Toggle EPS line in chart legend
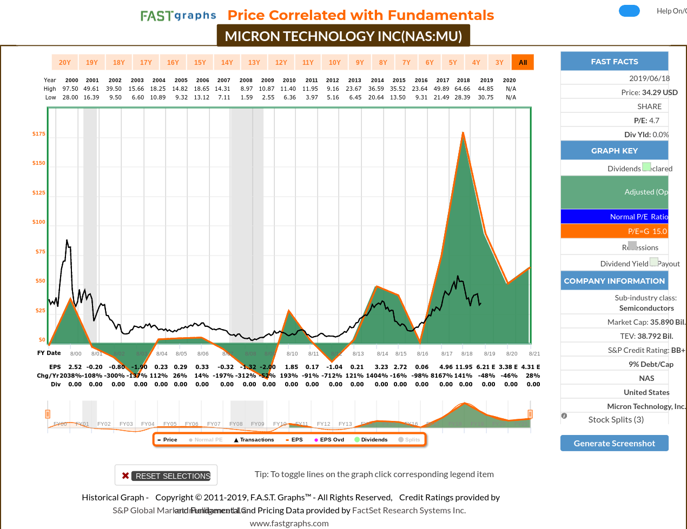This screenshot has width=687, height=529. [294, 440]
